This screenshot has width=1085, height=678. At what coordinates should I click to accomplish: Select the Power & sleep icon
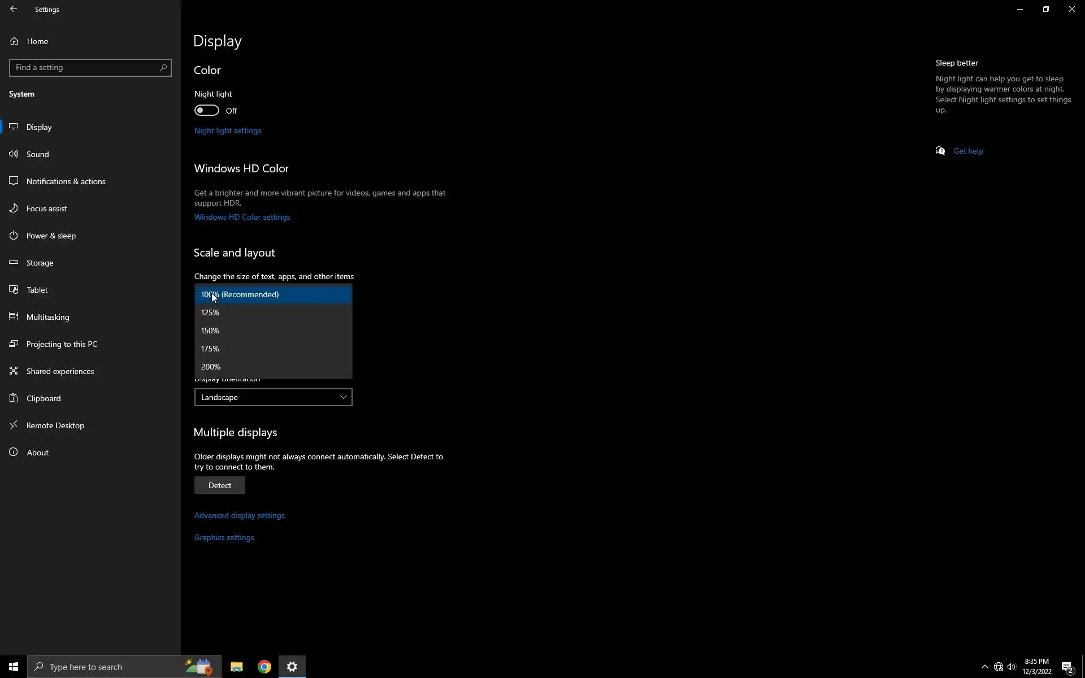pyautogui.click(x=14, y=236)
